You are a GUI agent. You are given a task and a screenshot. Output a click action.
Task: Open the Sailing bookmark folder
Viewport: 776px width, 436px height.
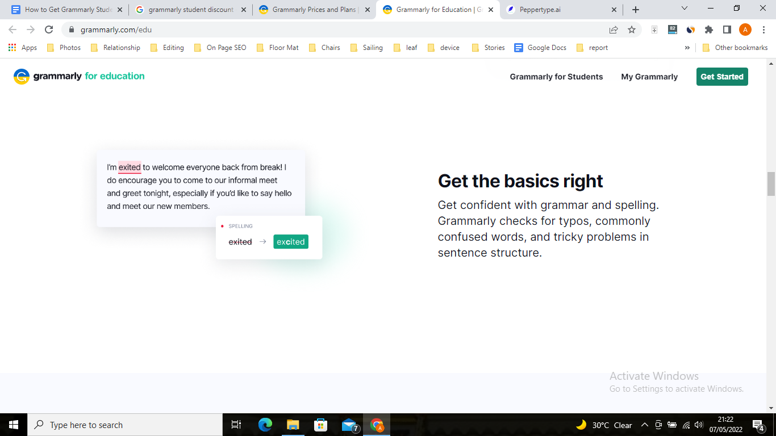[x=366, y=48]
